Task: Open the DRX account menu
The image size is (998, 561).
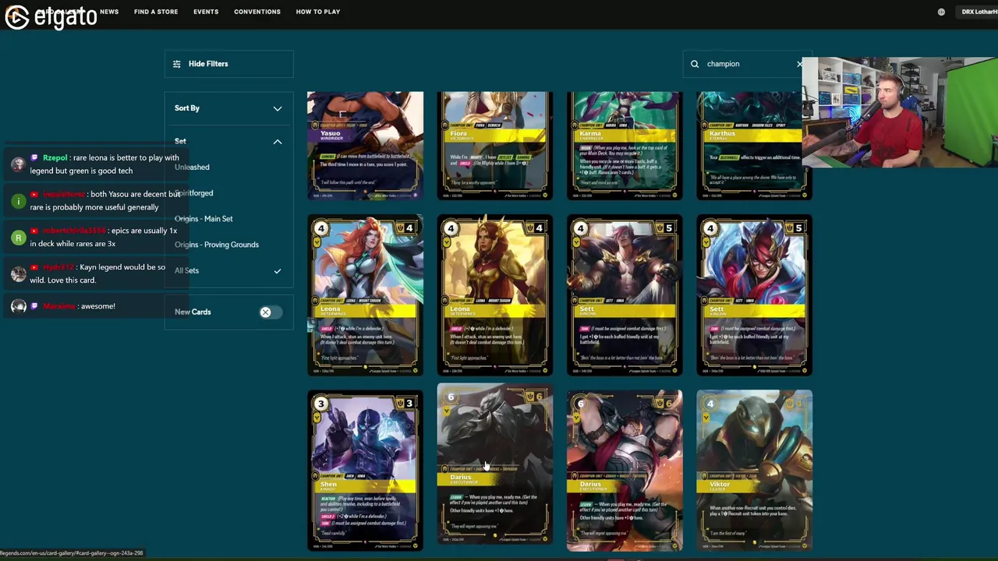Action: click(x=979, y=12)
